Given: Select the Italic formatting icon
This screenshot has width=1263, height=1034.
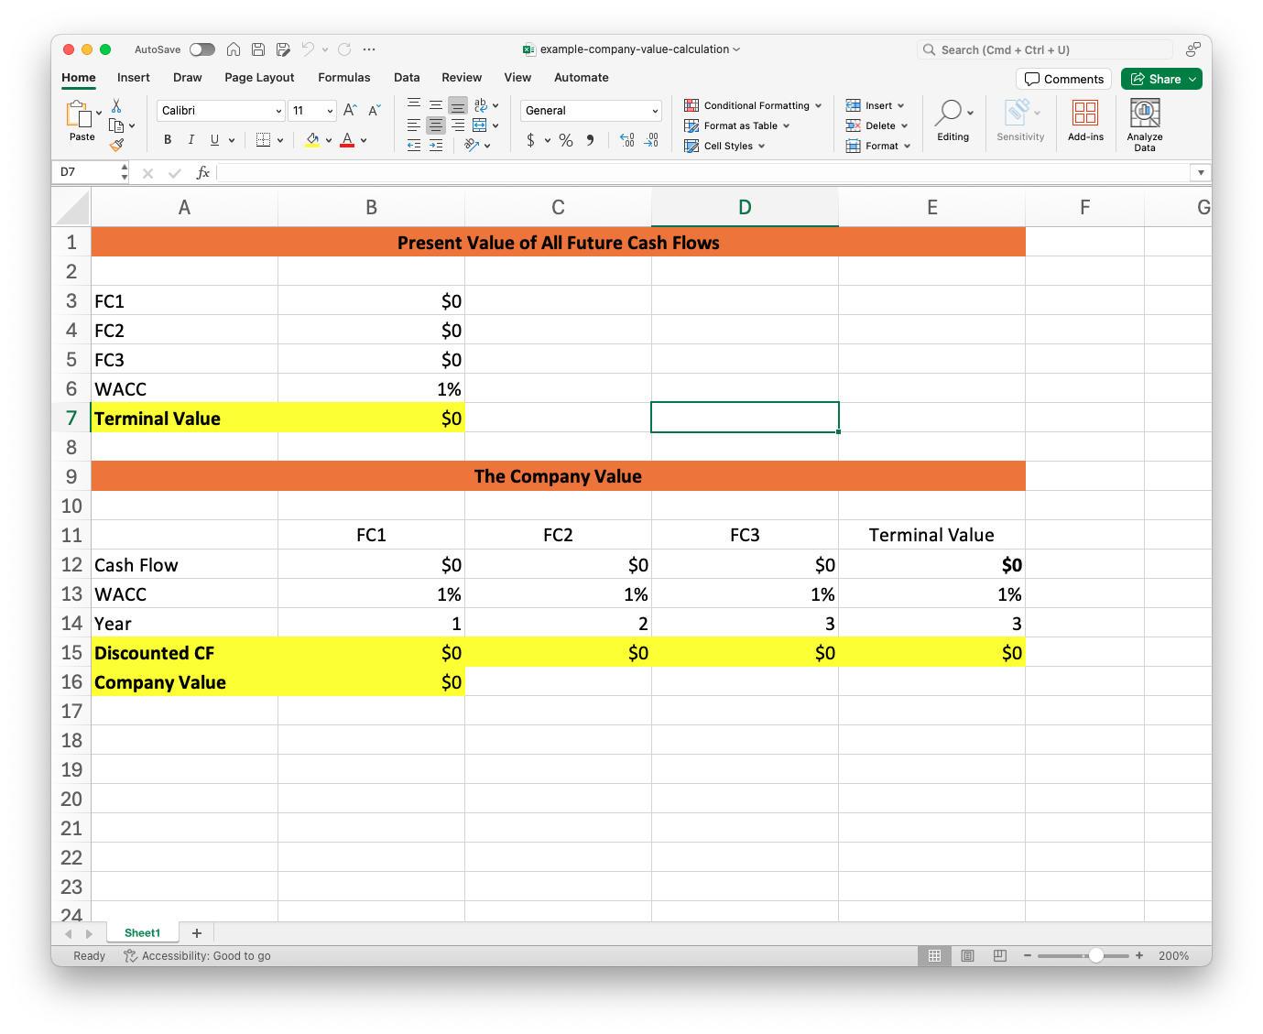Looking at the screenshot, I should coord(191,139).
